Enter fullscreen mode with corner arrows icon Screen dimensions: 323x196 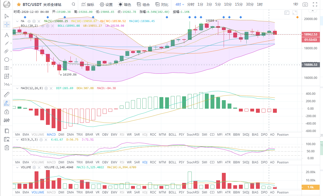point(315,4)
